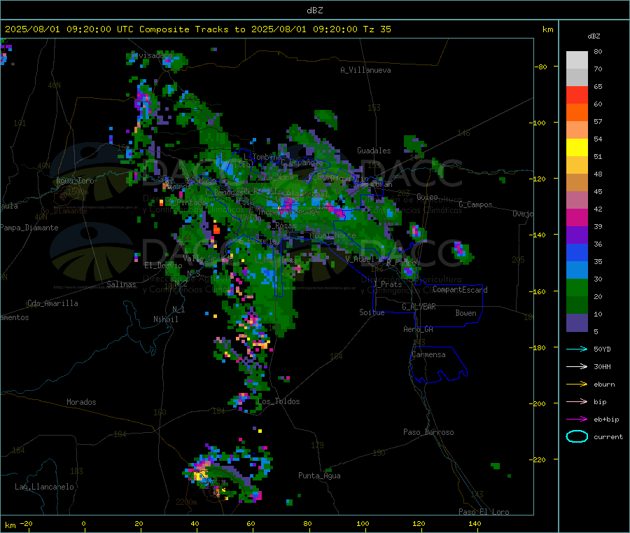
Task: Pick the magenta swatch in dBZ scale
Action: tap(577, 217)
